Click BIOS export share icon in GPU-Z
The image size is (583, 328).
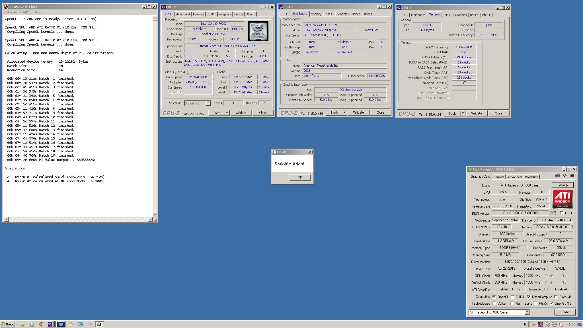(553, 213)
